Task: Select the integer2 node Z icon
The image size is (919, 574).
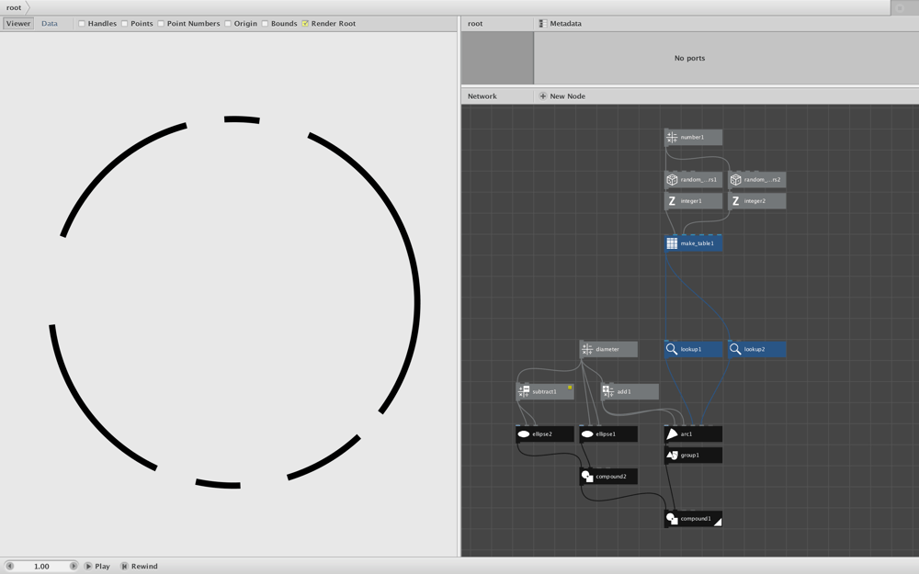Action: (x=735, y=201)
